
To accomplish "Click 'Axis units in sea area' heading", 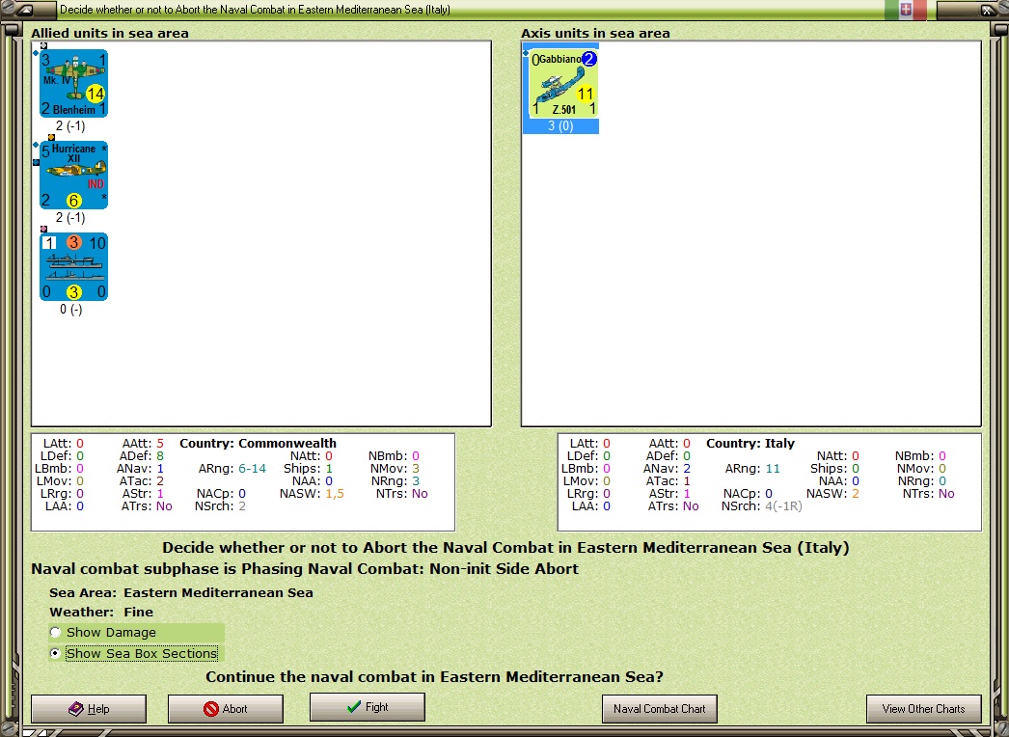I will tap(595, 34).
